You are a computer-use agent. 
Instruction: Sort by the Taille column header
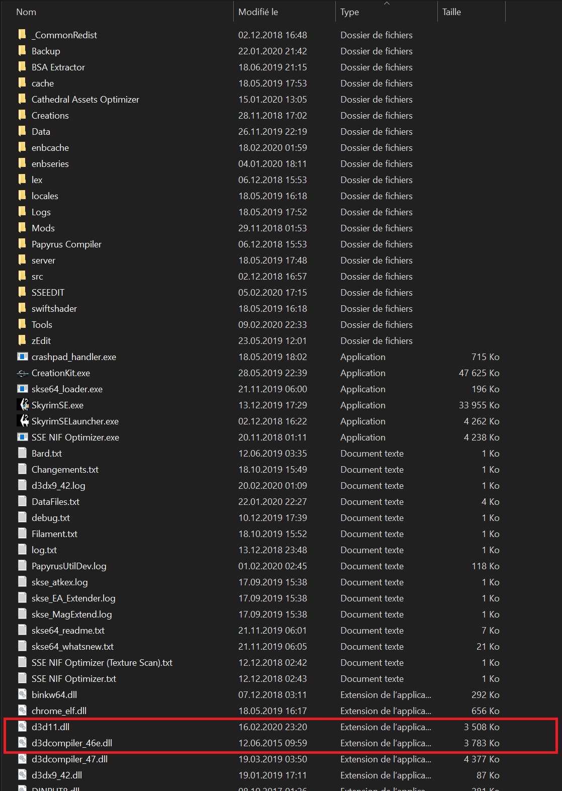pos(451,12)
